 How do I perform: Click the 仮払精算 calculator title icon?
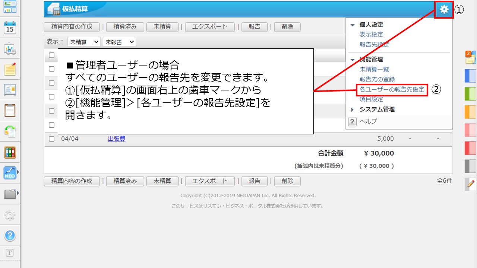pyautogui.click(x=53, y=10)
